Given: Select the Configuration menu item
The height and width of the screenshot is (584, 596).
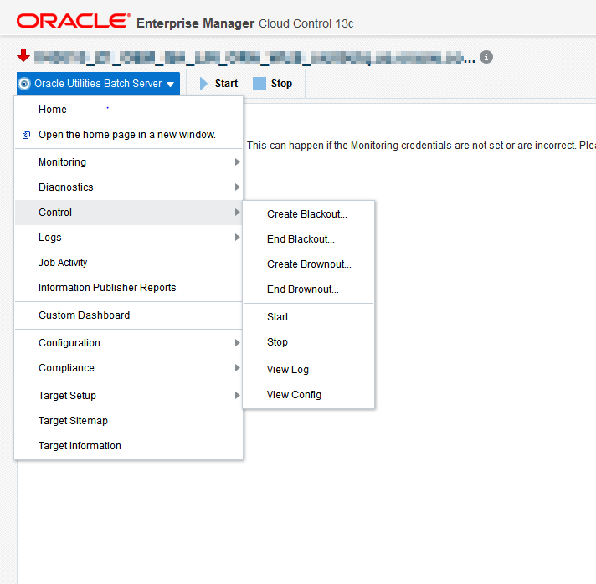Looking at the screenshot, I should click(128, 343).
